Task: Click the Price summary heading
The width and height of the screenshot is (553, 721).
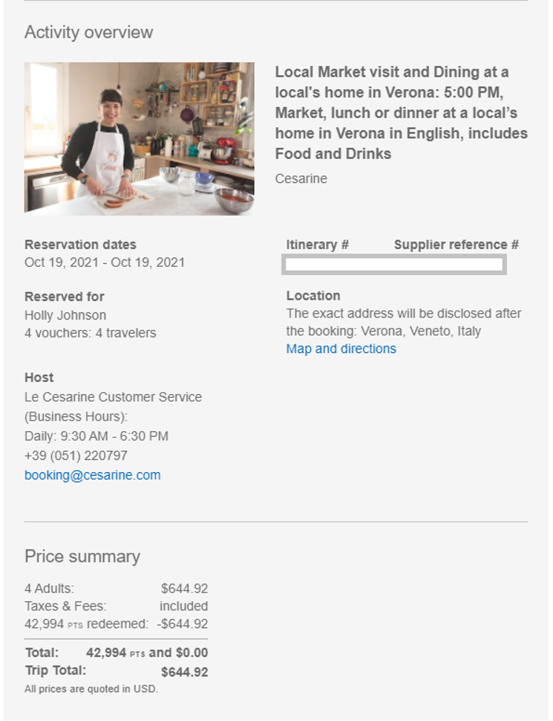Action: coord(82,556)
